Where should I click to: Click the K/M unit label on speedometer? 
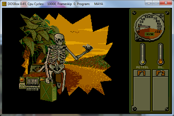point(150,34)
